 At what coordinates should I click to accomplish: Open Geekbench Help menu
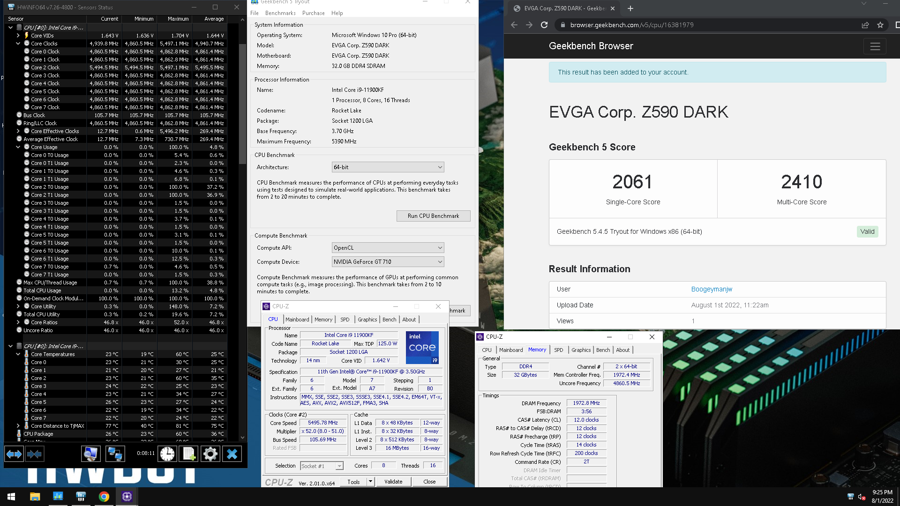[x=337, y=13]
